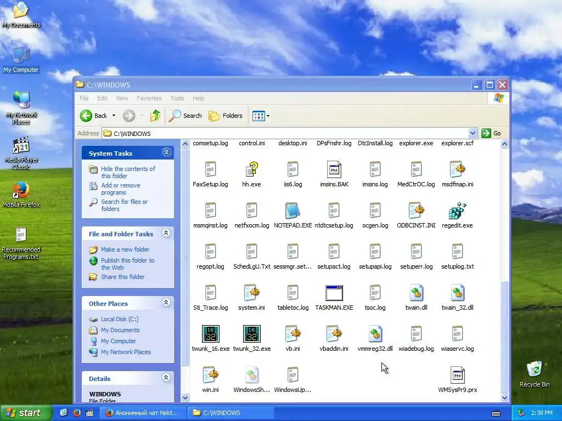Viewport: 562px width, 421px height.
Task: Select the vmmreg32.dll file icon
Action: 375,334
